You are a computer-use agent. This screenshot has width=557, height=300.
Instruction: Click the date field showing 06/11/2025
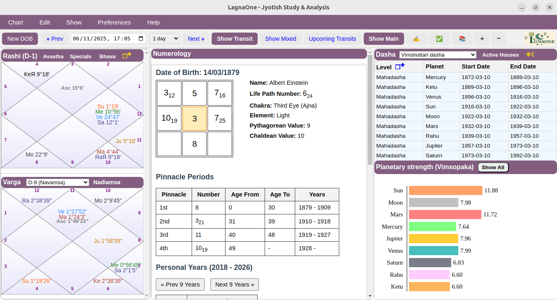coord(104,39)
